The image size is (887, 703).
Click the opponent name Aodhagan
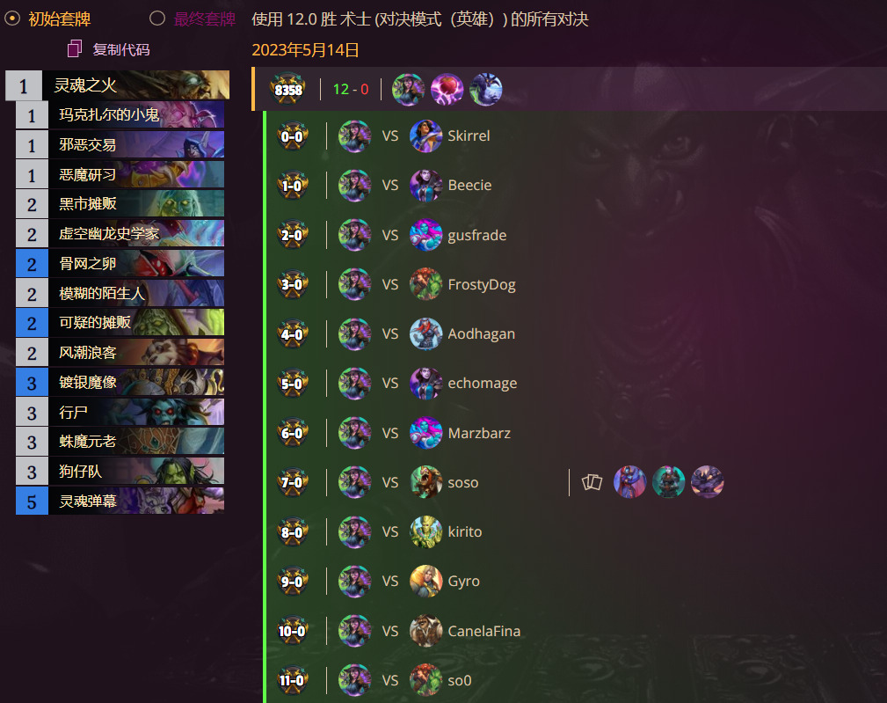point(482,334)
